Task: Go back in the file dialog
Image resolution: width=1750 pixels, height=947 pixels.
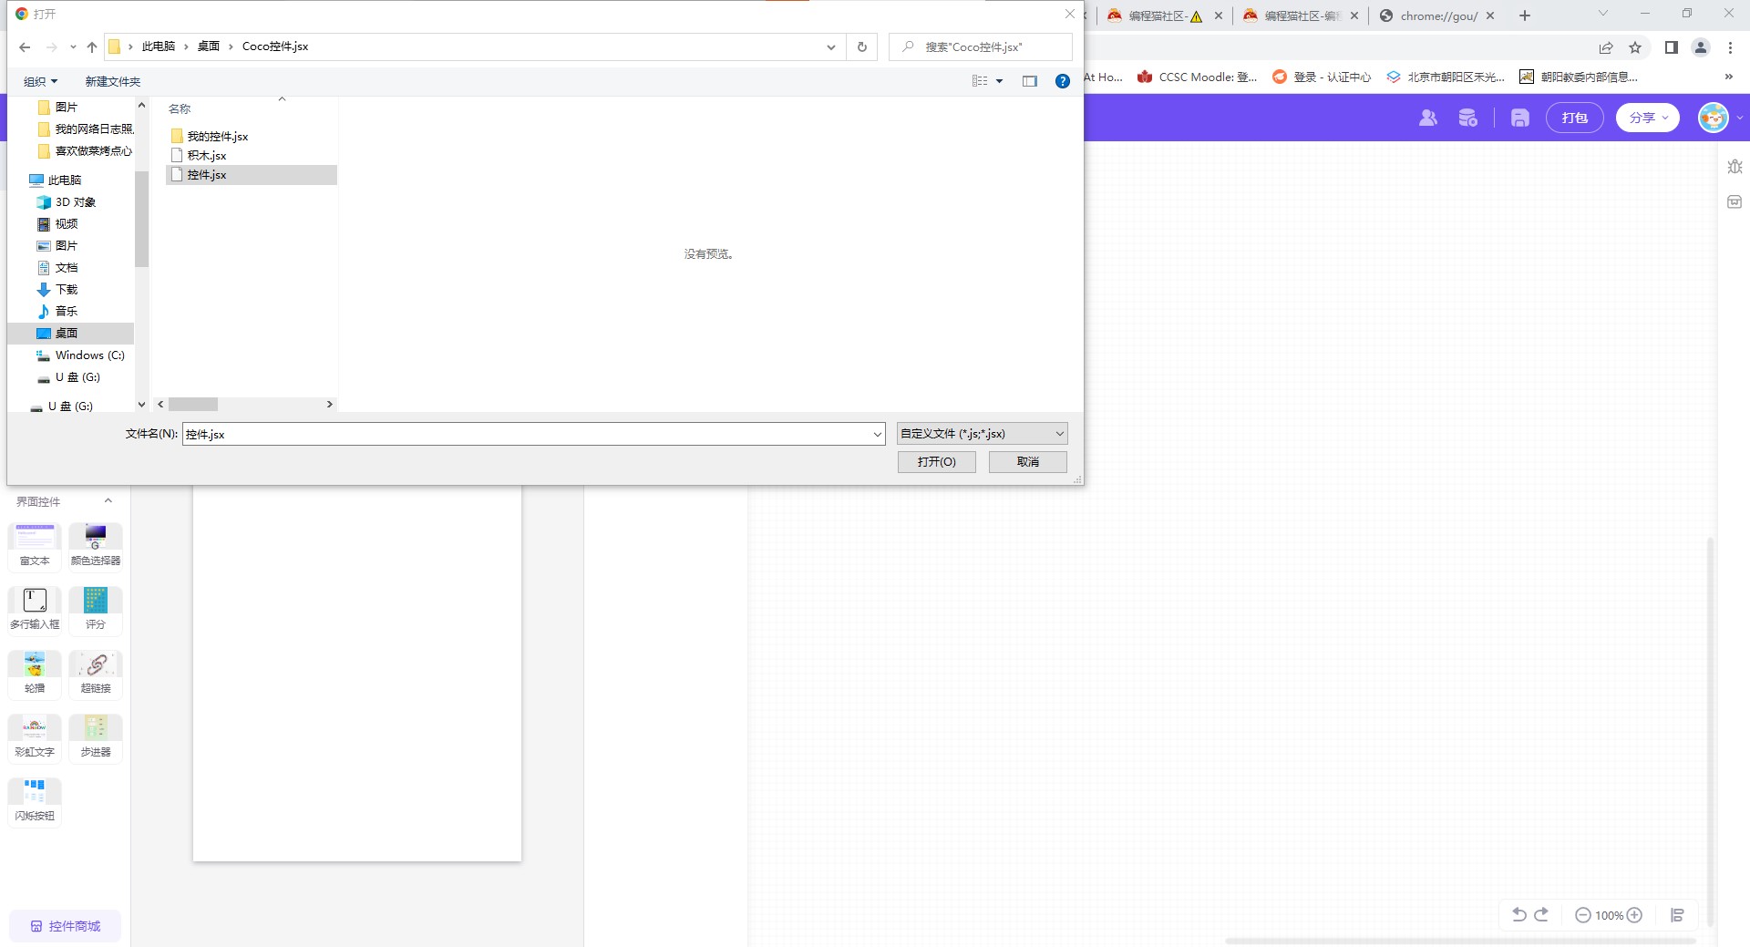Action: click(x=25, y=46)
